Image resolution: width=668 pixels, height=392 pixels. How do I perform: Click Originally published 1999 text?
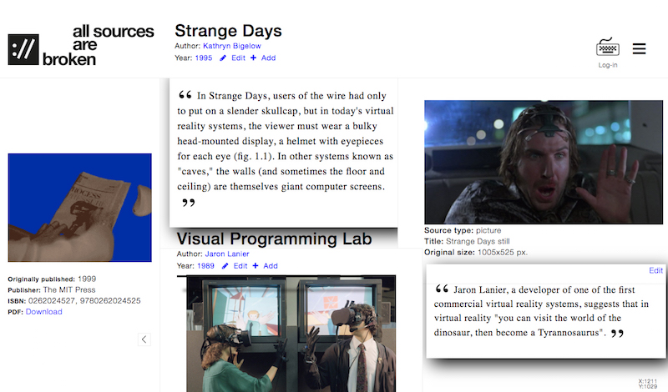click(52, 279)
